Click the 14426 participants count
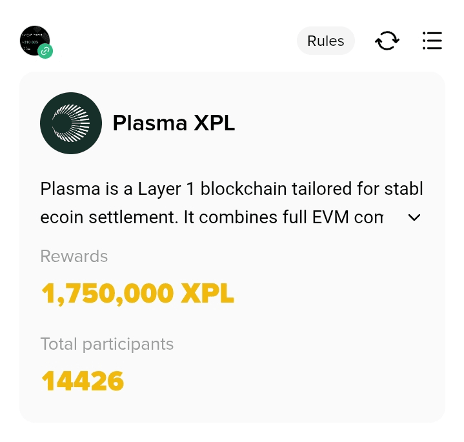 pyautogui.click(x=82, y=381)
